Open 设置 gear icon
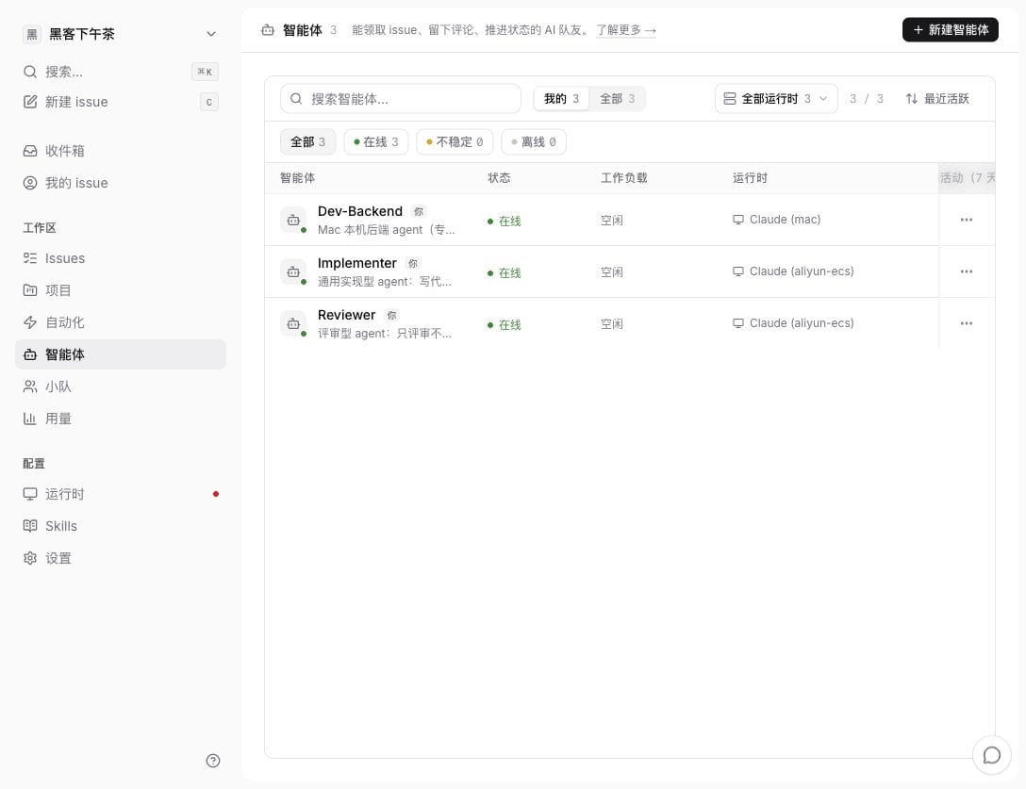Viewport: 1026px width, 789px height. click(x=30, y=558)
